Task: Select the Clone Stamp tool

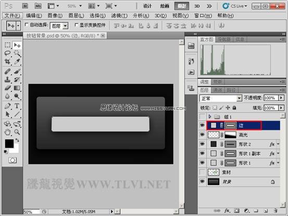Action: [7, 79]
